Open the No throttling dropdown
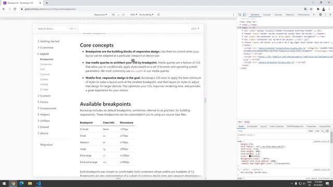Screen dimensions: 333x187 [x=146, y=15]
